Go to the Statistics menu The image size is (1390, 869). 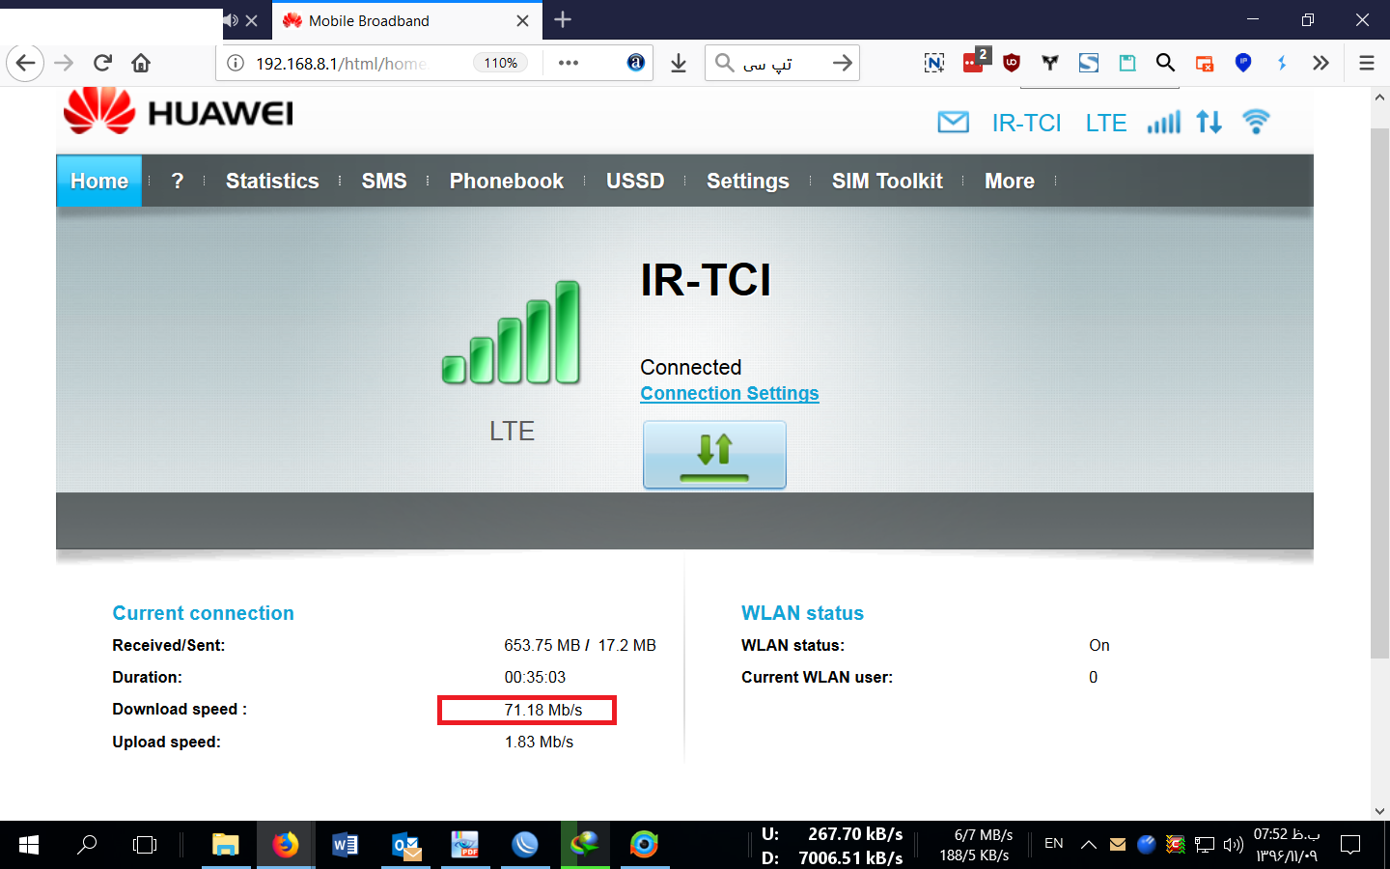pos(272,181)
